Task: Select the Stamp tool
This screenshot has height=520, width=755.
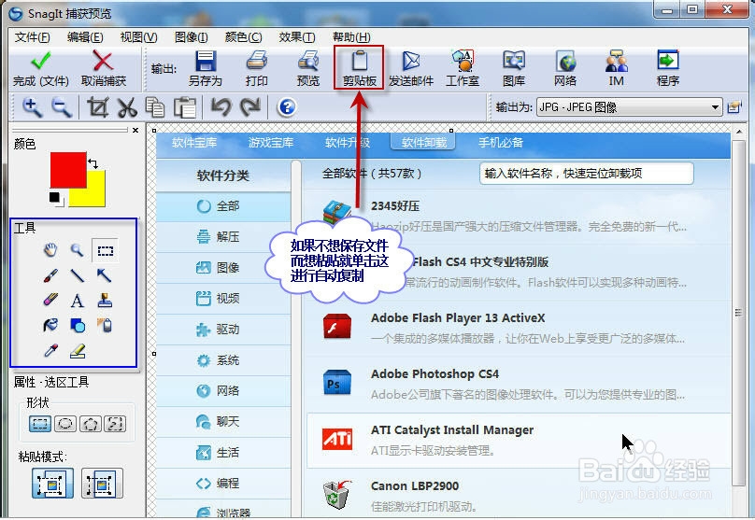Action: click(105, 301)
